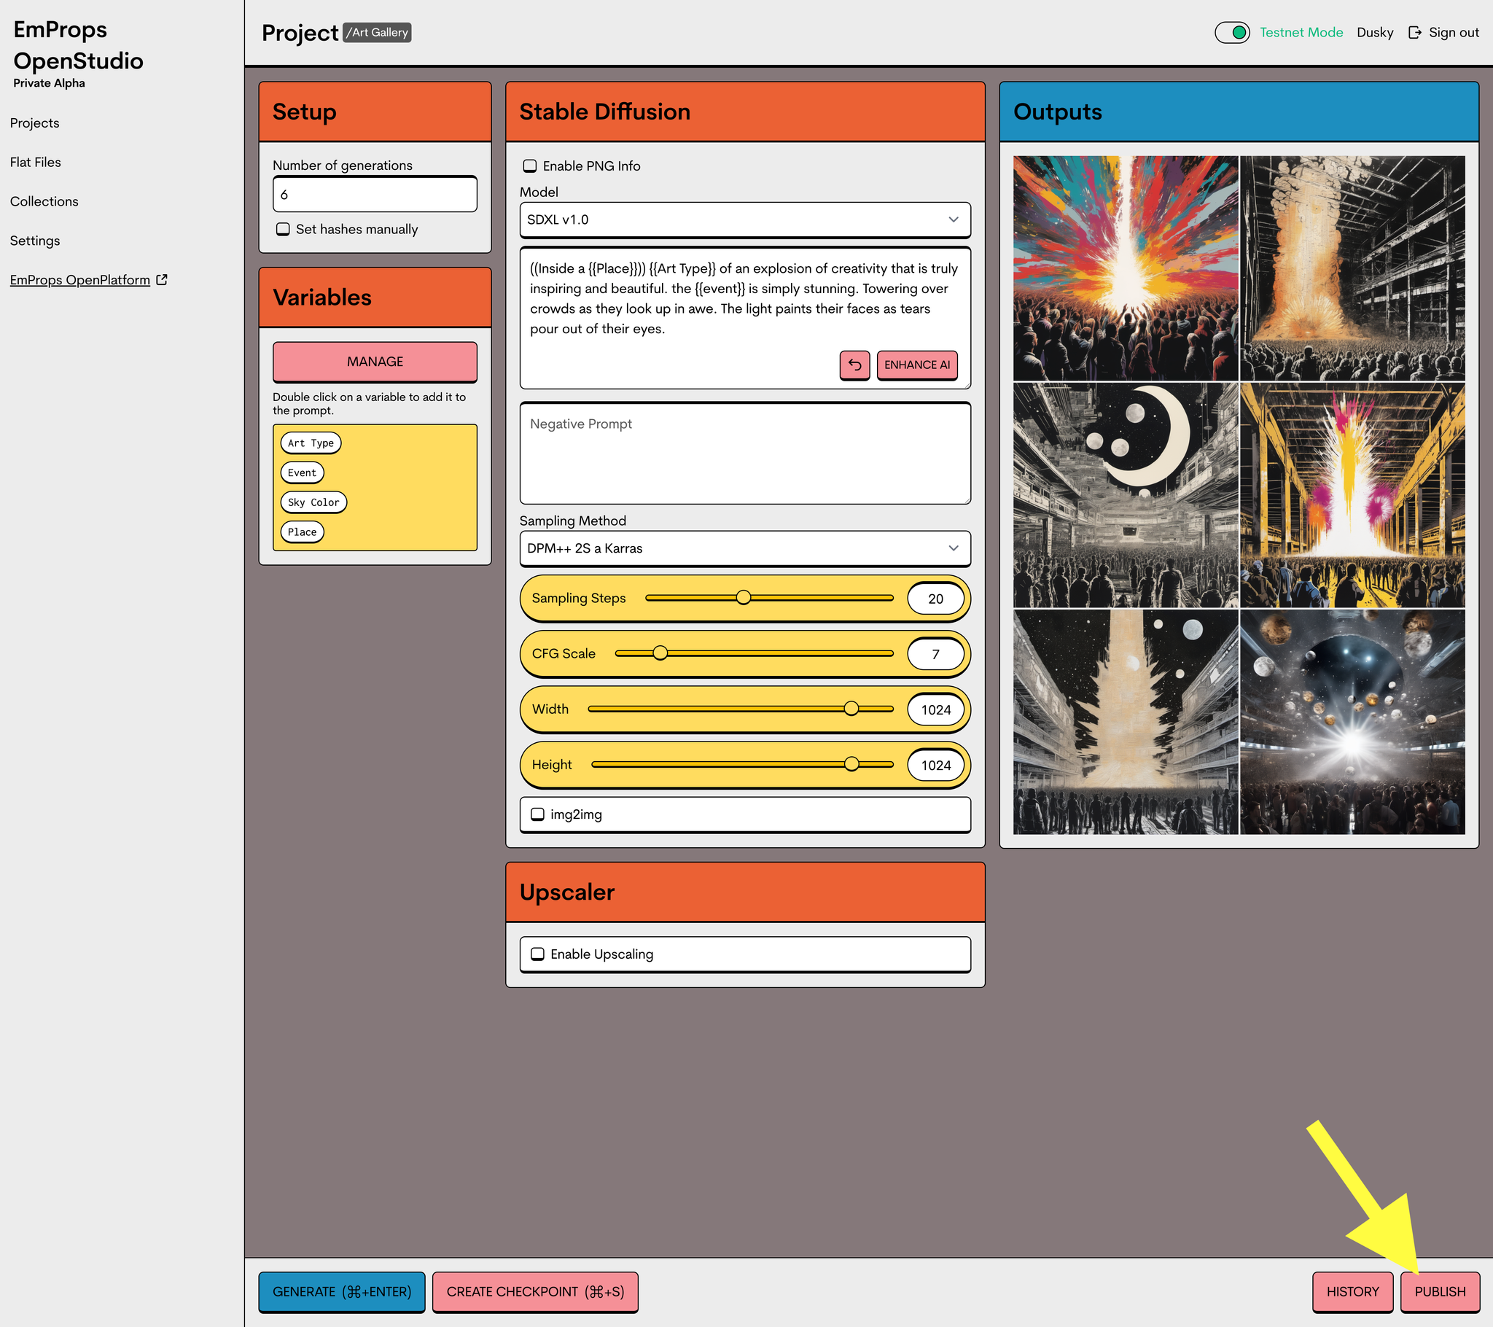
Task: Open the beige torn-paper sky output image
Action: coord(1126,722)
